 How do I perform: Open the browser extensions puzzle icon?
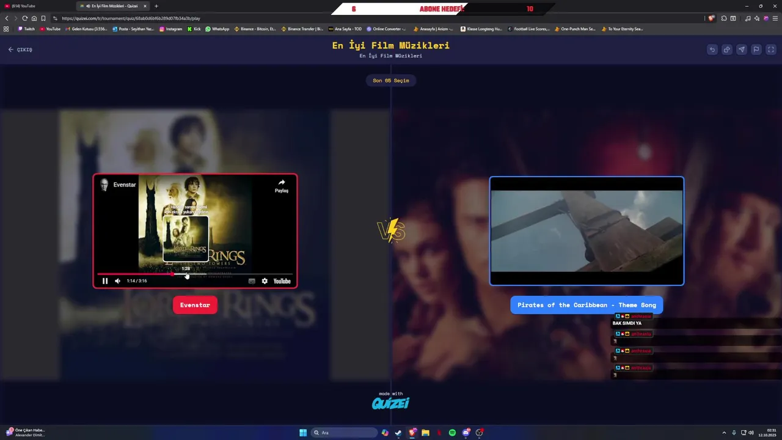click(x=724, y=18)
